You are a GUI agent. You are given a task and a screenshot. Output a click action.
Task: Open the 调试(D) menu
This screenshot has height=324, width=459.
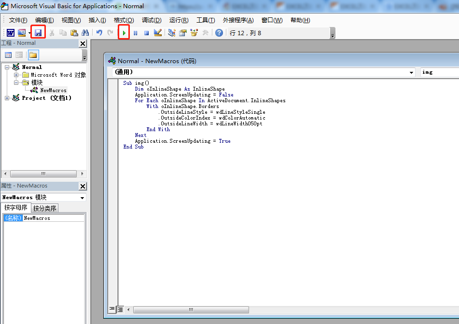click(151, 20)
